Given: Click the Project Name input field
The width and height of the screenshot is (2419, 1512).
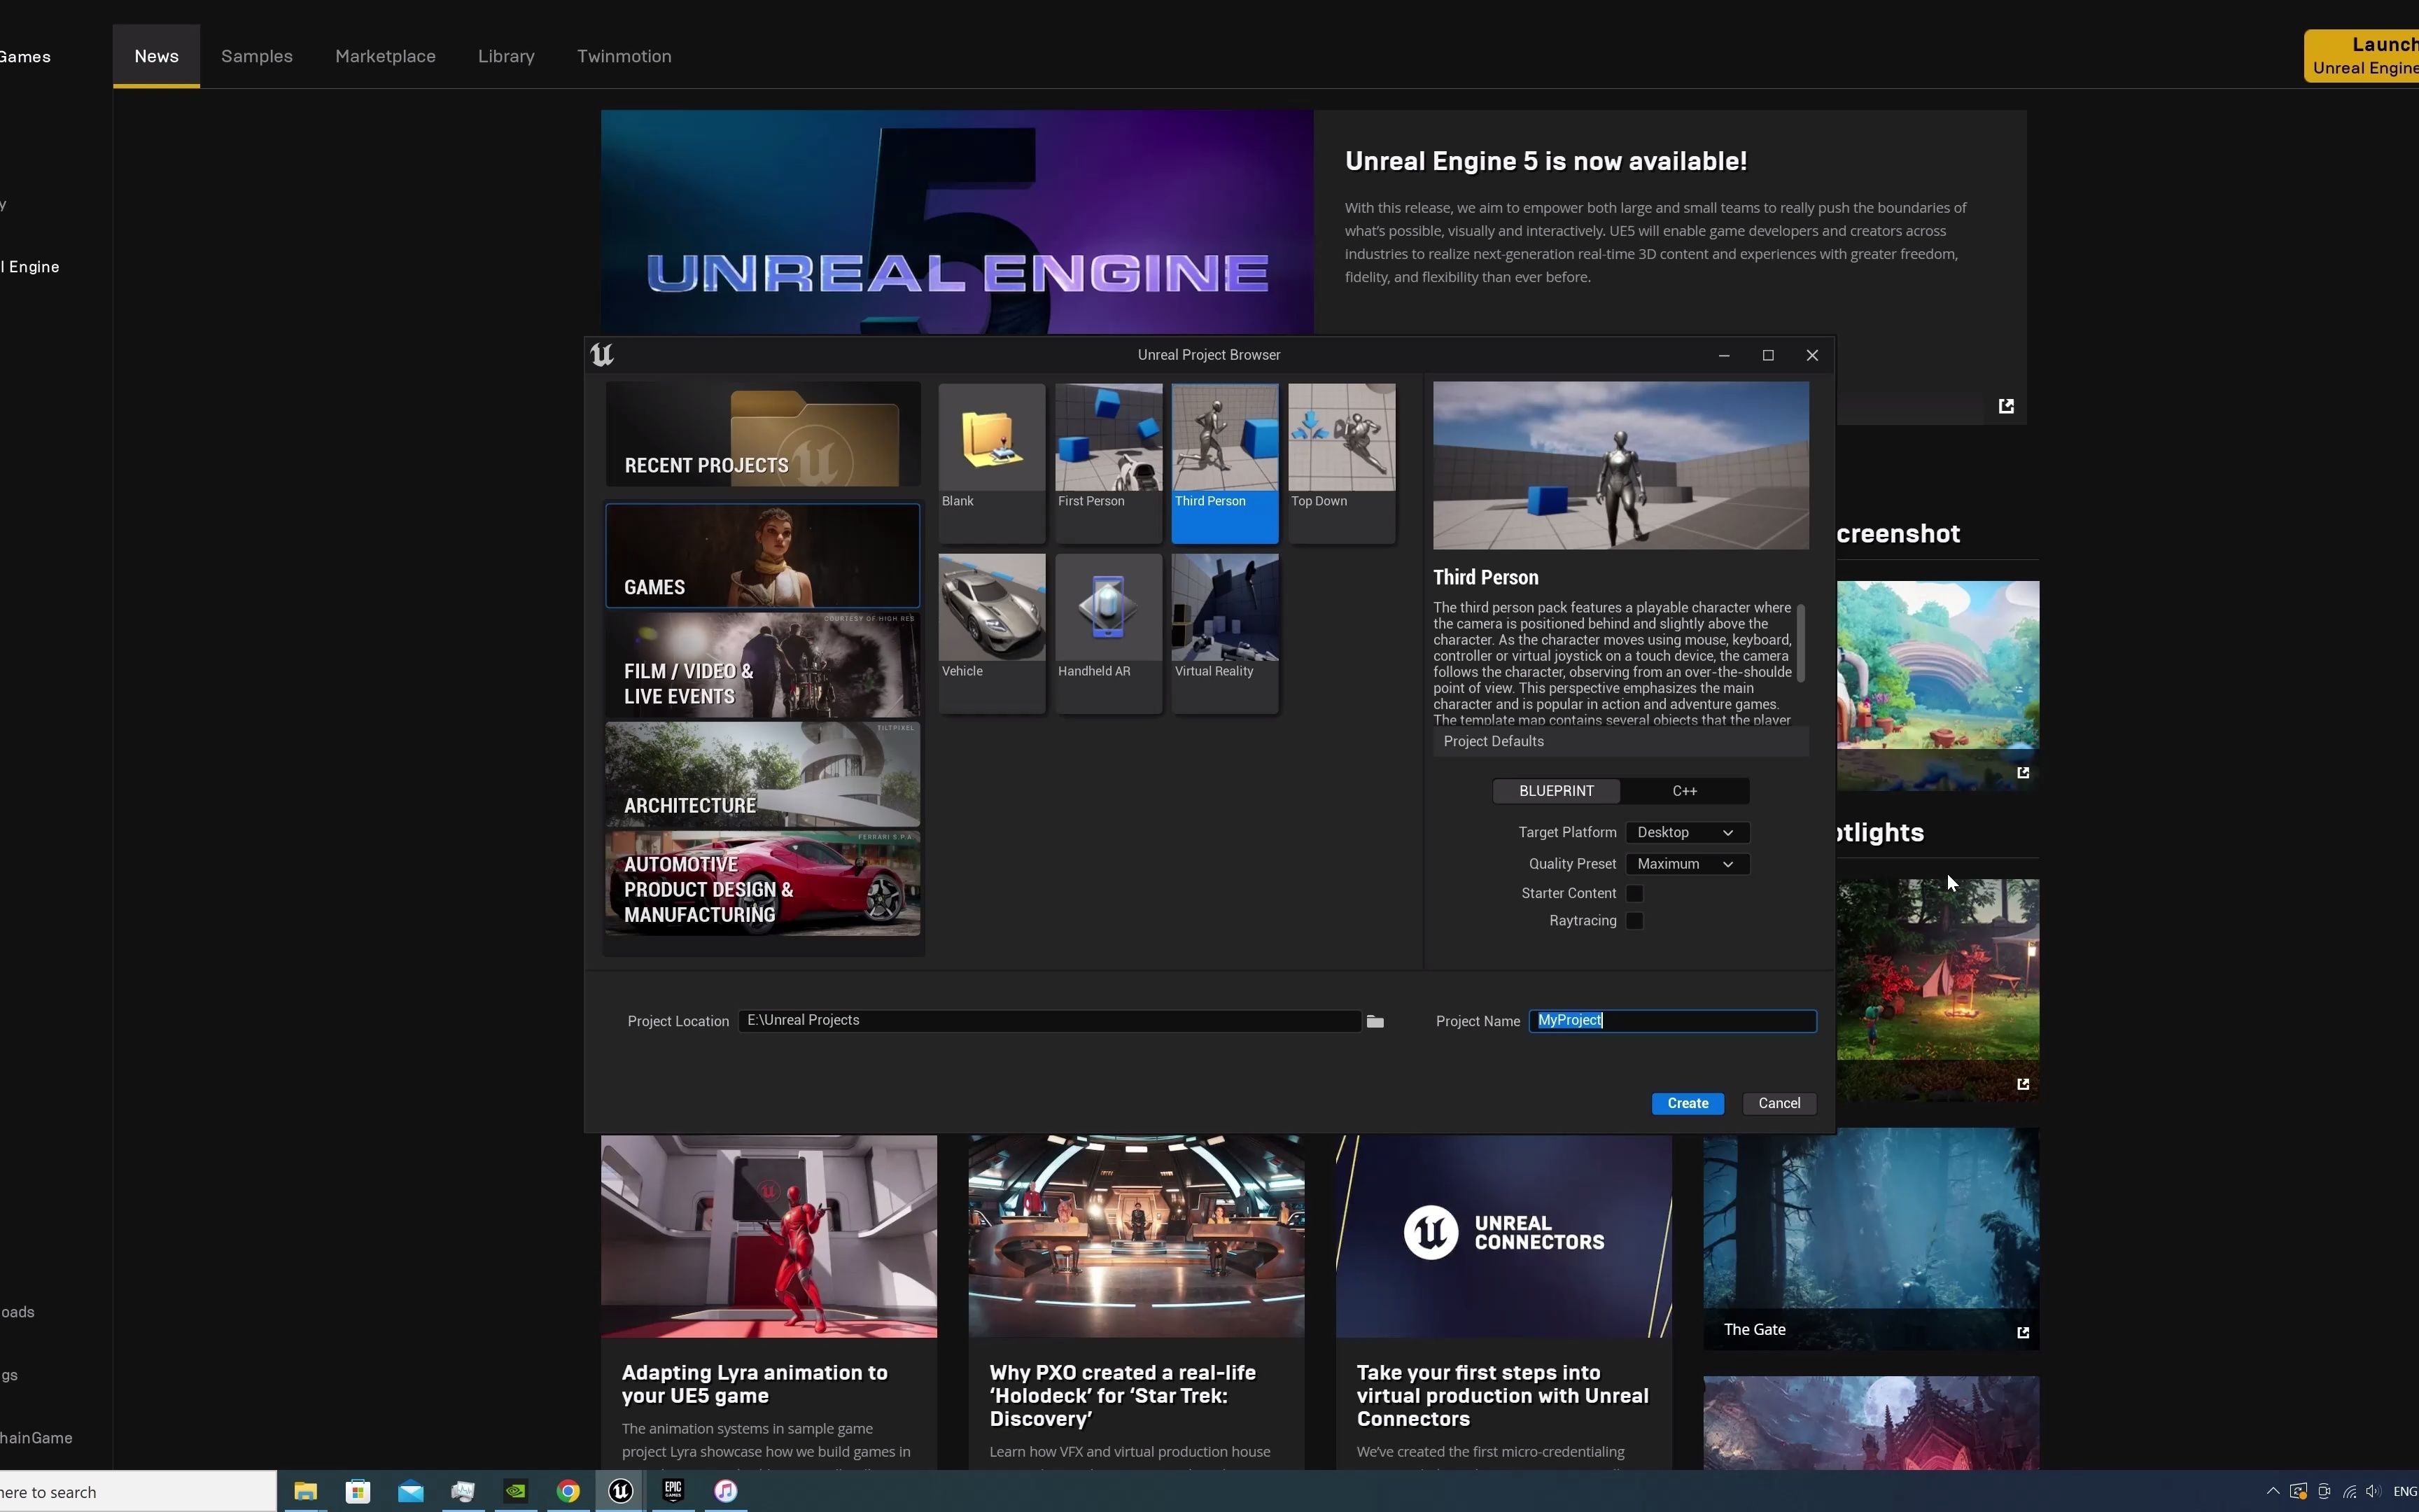Looking at the screenshot, I should [1672, 1020].
